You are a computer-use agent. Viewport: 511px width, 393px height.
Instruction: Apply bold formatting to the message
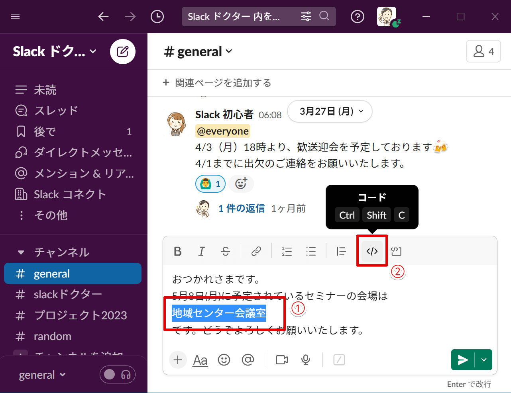pyautogui.click(x=177, y=251)
